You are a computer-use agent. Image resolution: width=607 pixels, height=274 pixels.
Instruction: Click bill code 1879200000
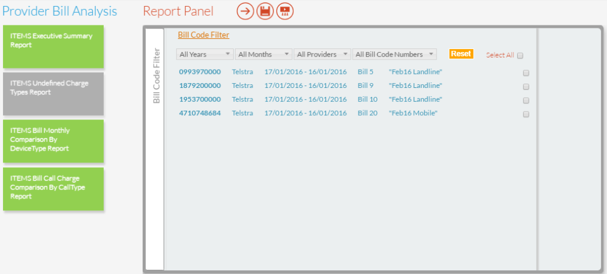pos(200,85)
